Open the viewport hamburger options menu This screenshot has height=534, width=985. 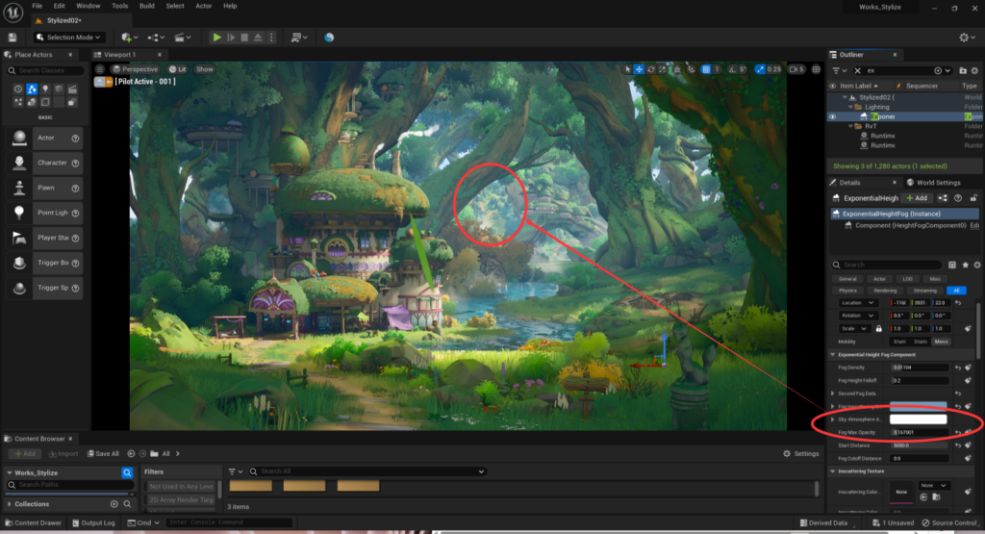pos(101,69)
